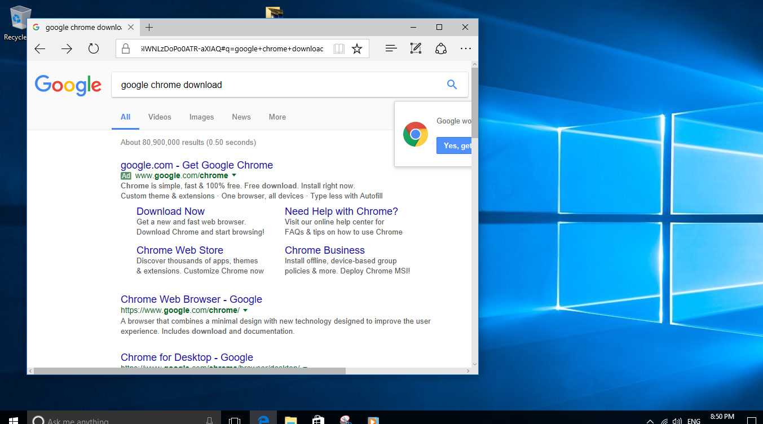Open a new tab with the plus button

[x=149, y=27]
